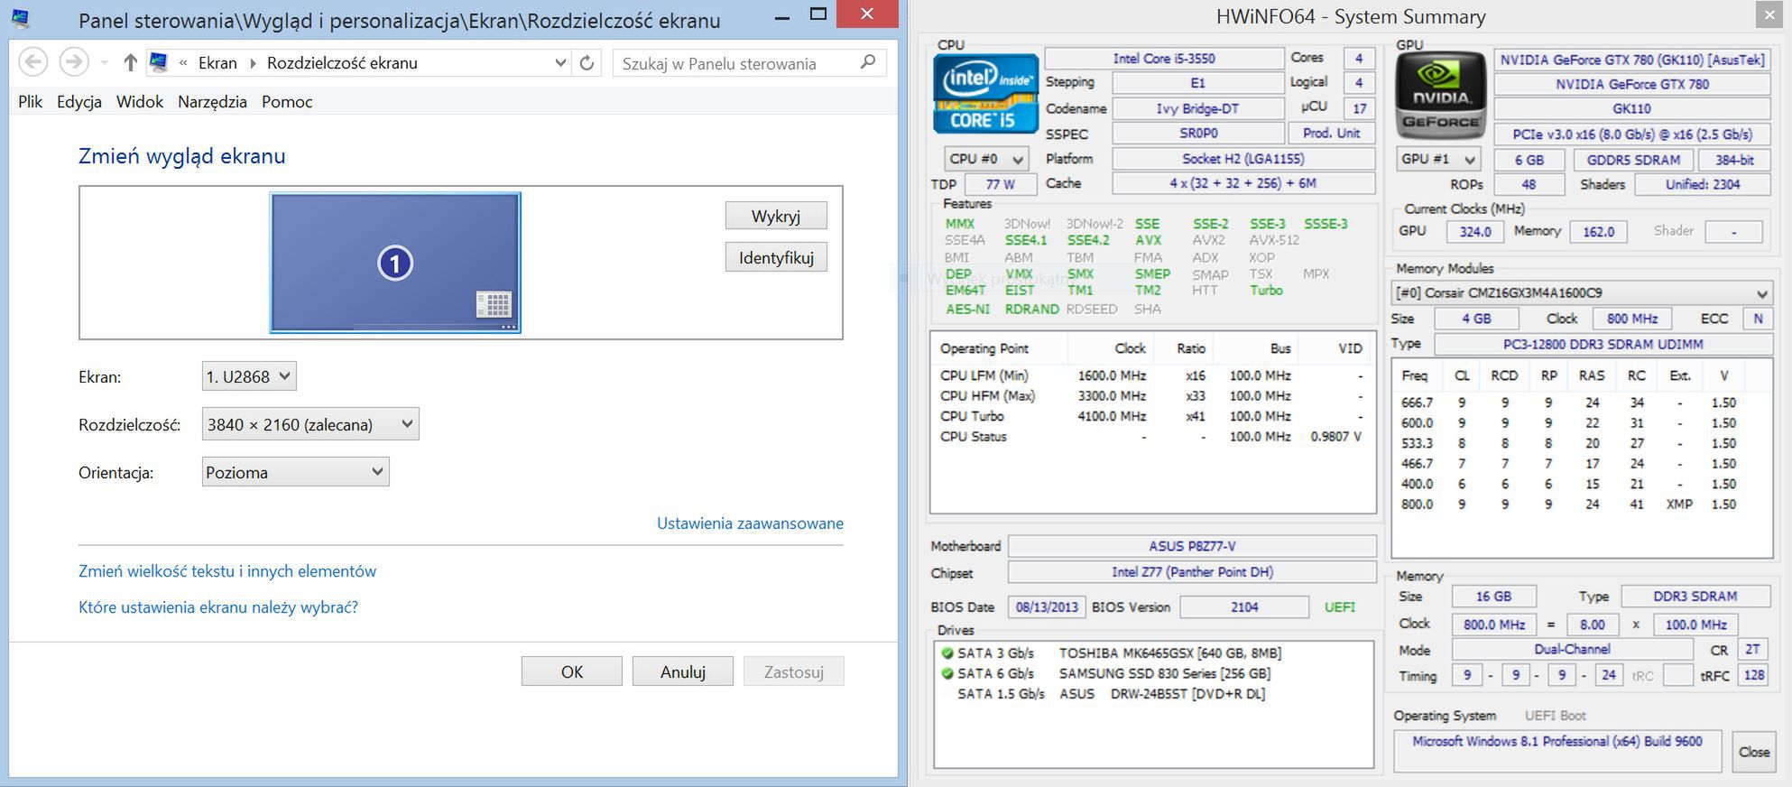Select the TOSHIBA MK6465GSX drive row
This screenshot has height=787, width=1792.
click(x=1154, y=653)
